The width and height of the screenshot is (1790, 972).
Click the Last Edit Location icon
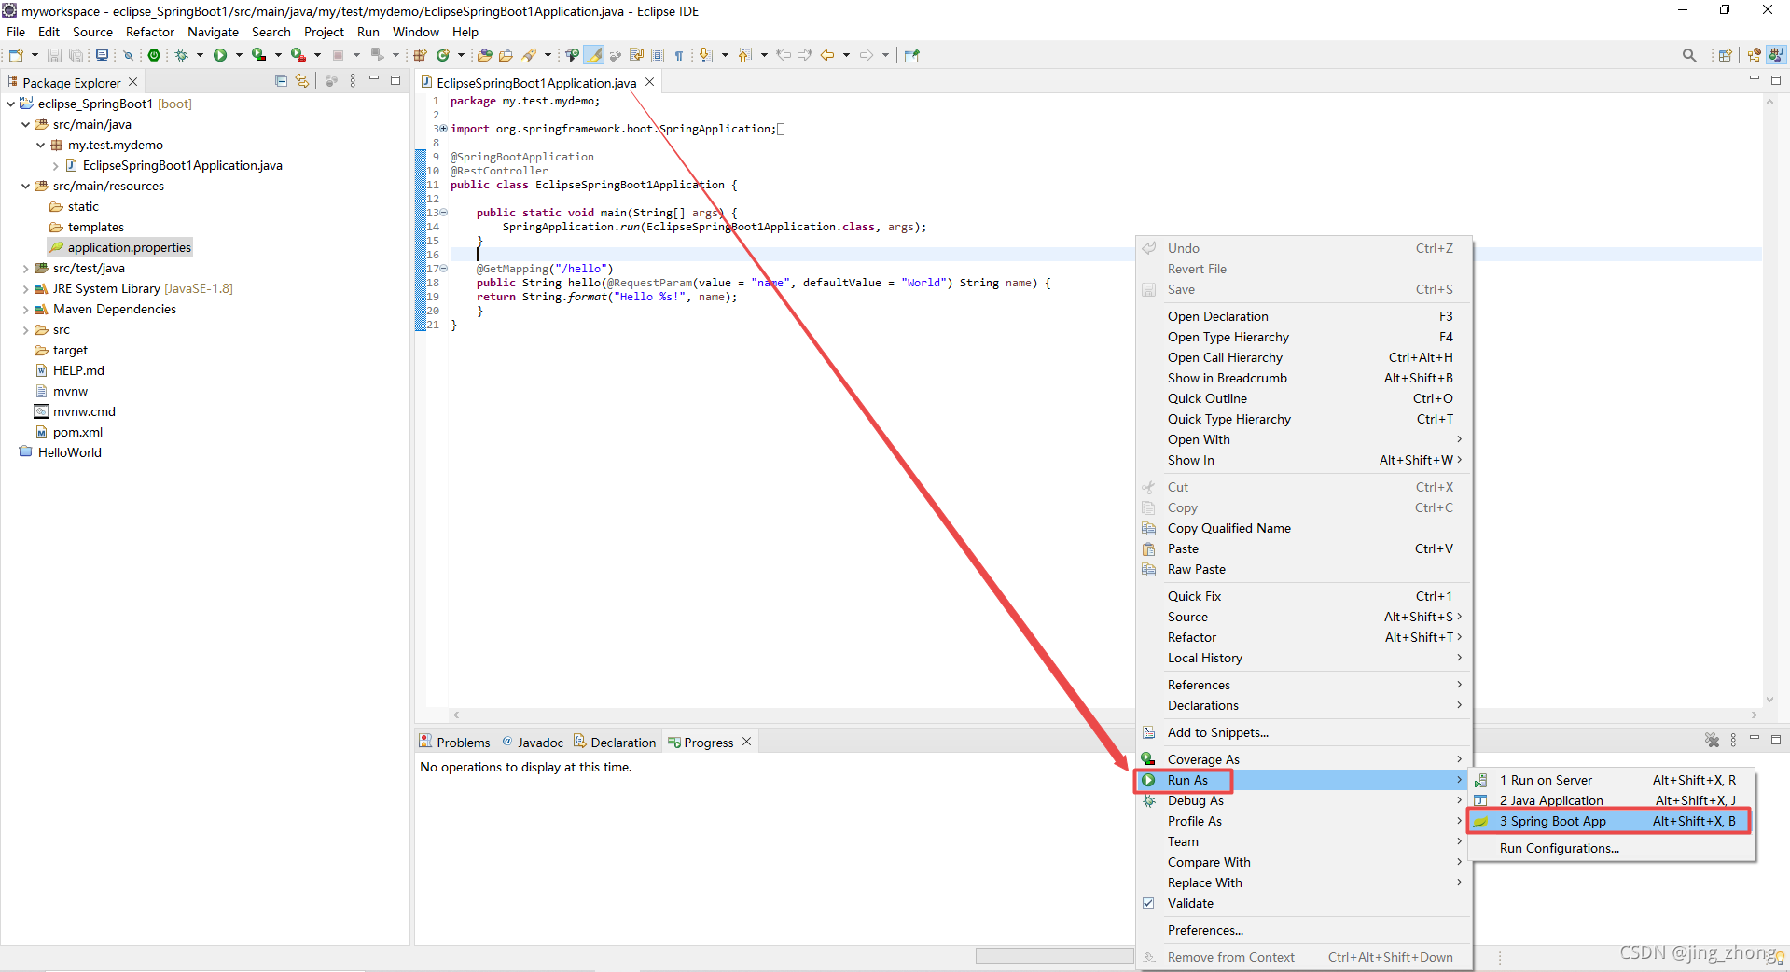(x=784, y=55)
